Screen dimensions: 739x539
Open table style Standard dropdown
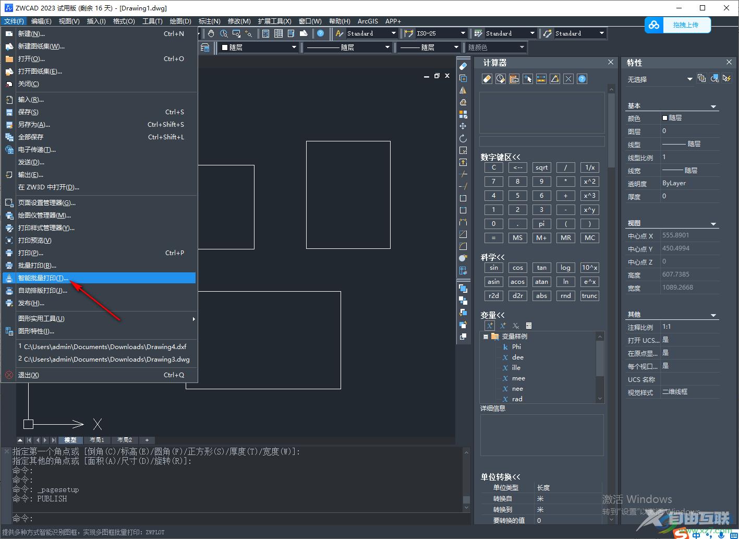pyautogui.click(x=532, y=33)
